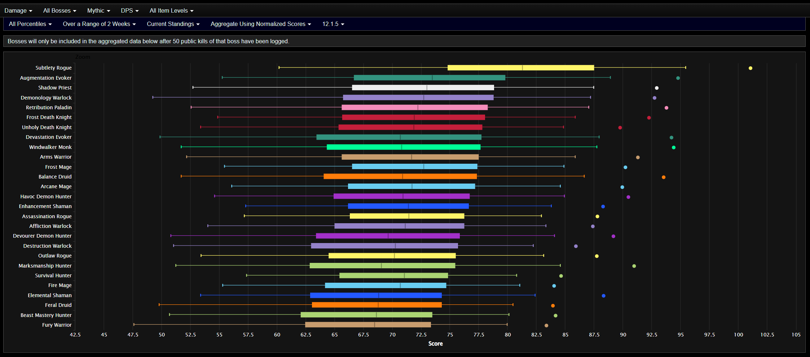
Task: Open Over a Range of 2 Weeks menu
Action: pyautogui.click(x=99, y=24)
